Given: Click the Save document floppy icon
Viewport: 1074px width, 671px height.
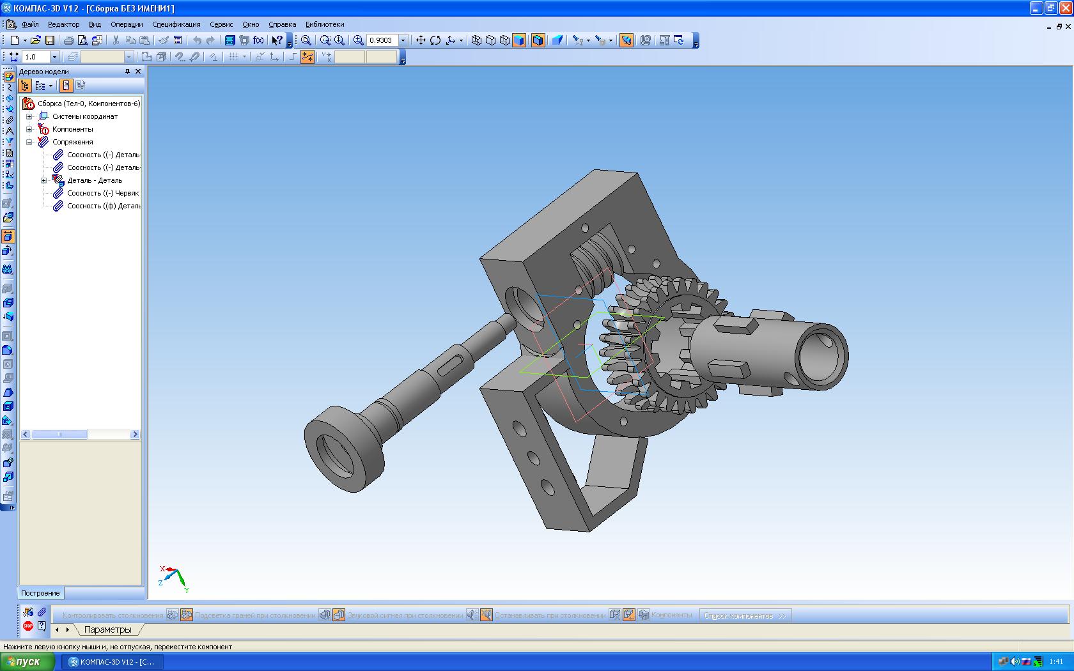Looking at the screenshot, I should pos(50,40).
